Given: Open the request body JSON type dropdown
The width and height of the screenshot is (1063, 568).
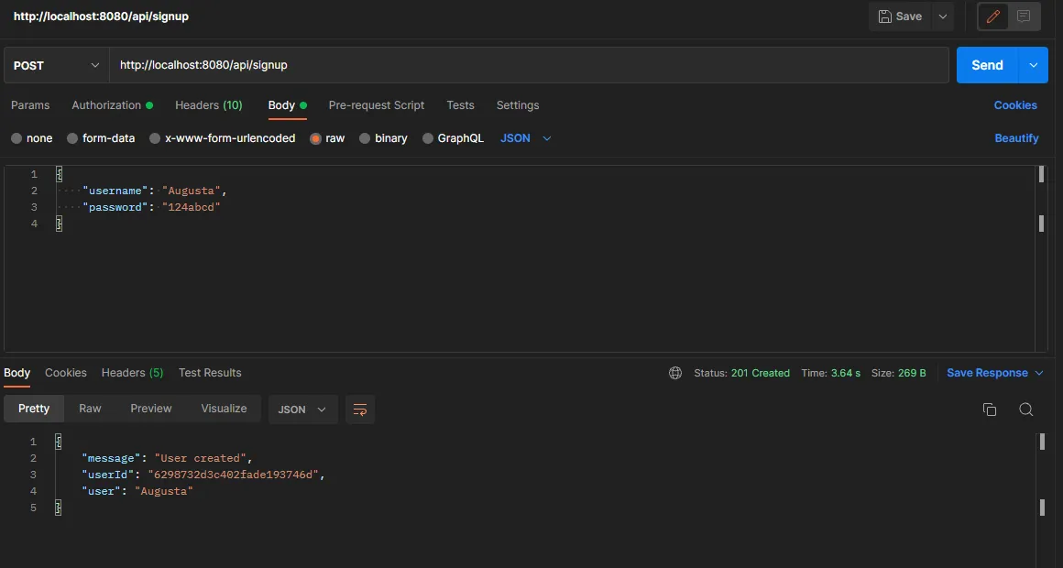Looking at the screenshot, I should [x=526, y=138].
